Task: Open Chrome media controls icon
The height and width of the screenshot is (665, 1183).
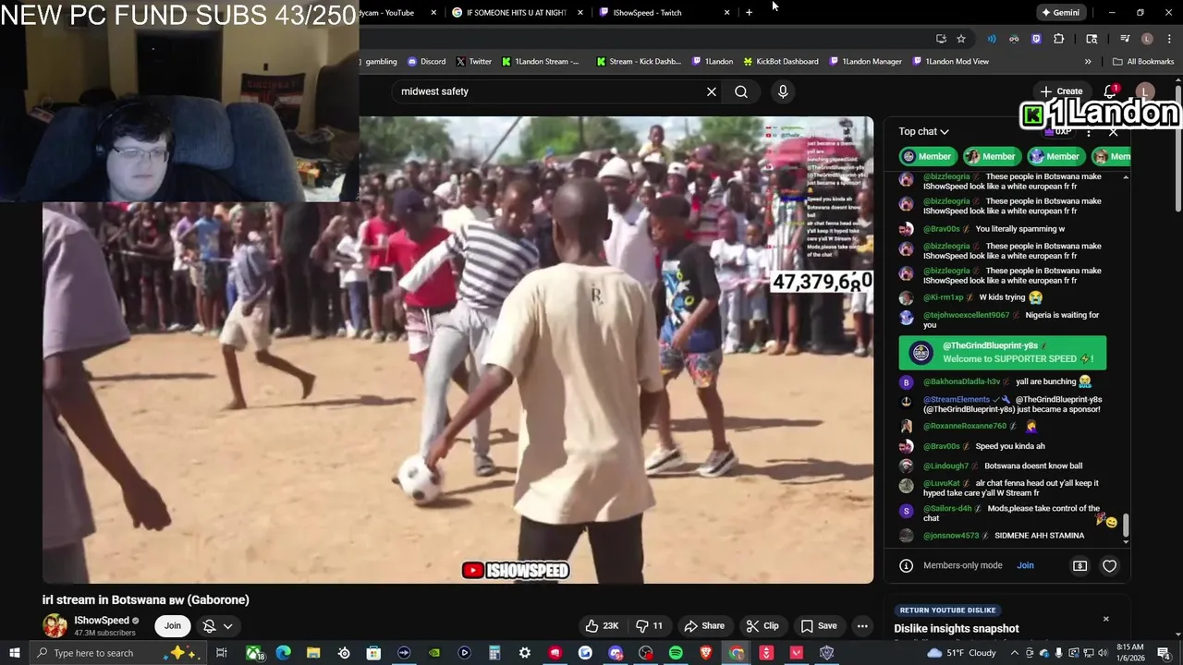Action: click(x=1125, y=39)
